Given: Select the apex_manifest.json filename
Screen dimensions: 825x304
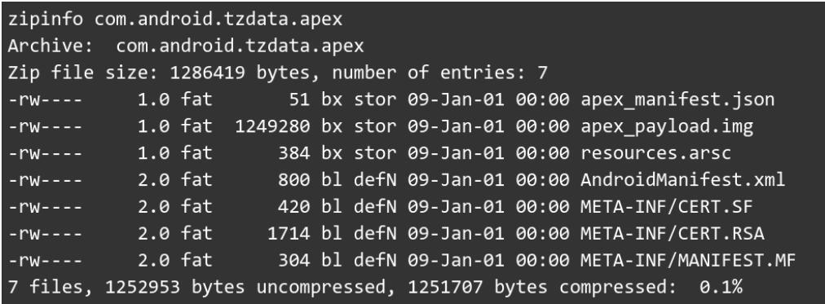Looking at the screenshot, I should pos(677,99).
